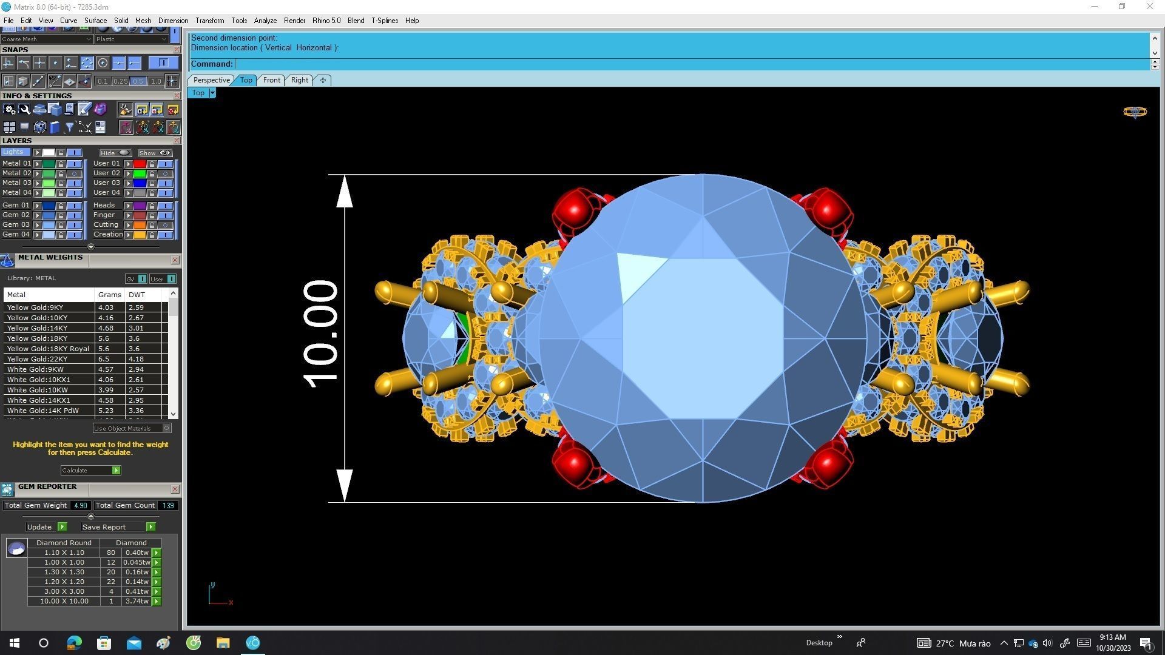The width and height of the screenshot is (1165, 655).
Task: Toggle Metal 02 layer on
Action: (x=75, y=173)
